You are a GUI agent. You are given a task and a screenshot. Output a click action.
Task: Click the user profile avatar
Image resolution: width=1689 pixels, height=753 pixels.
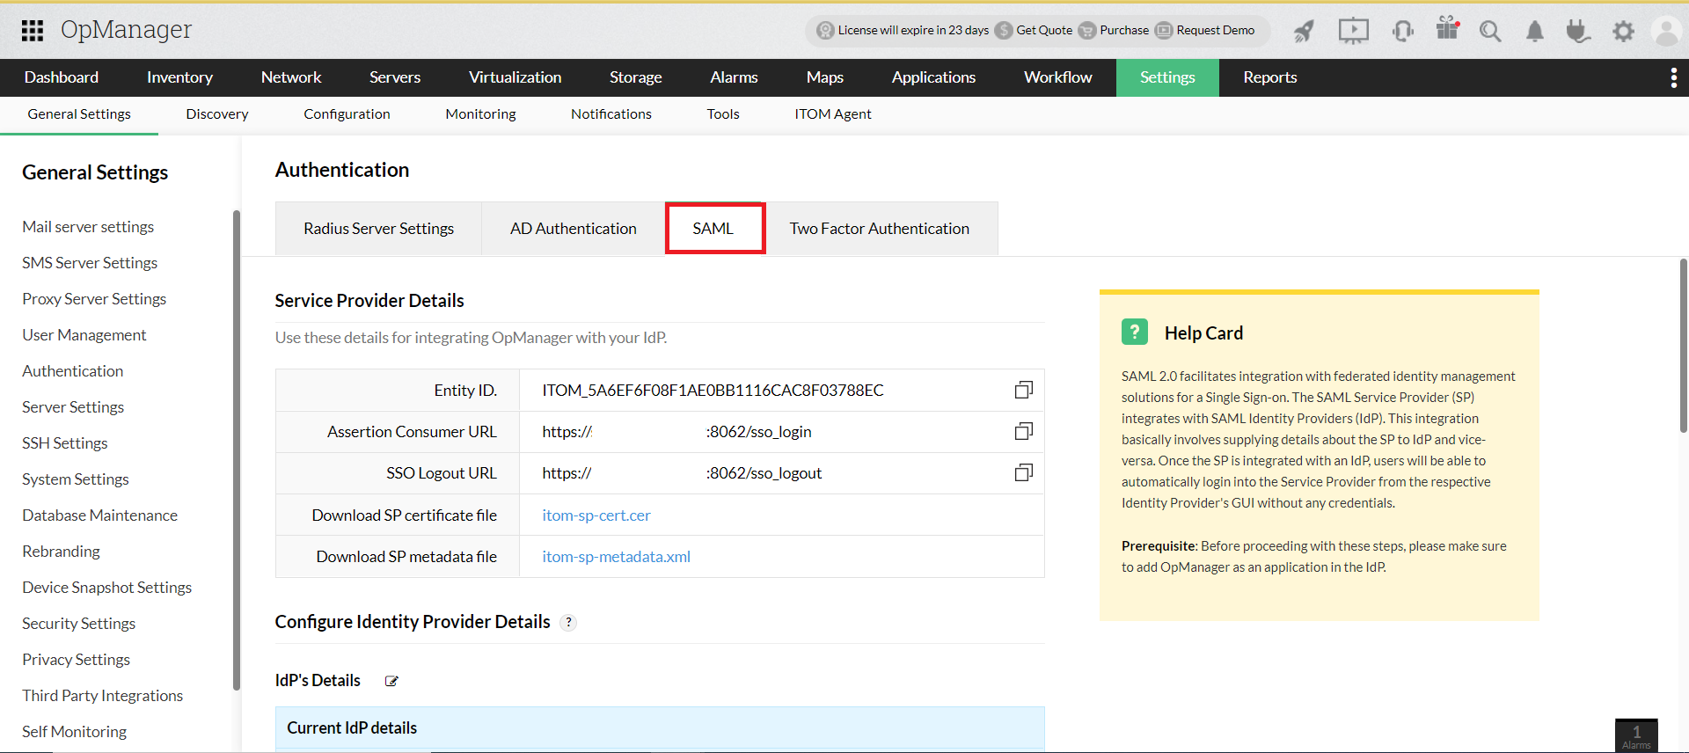1667,31
